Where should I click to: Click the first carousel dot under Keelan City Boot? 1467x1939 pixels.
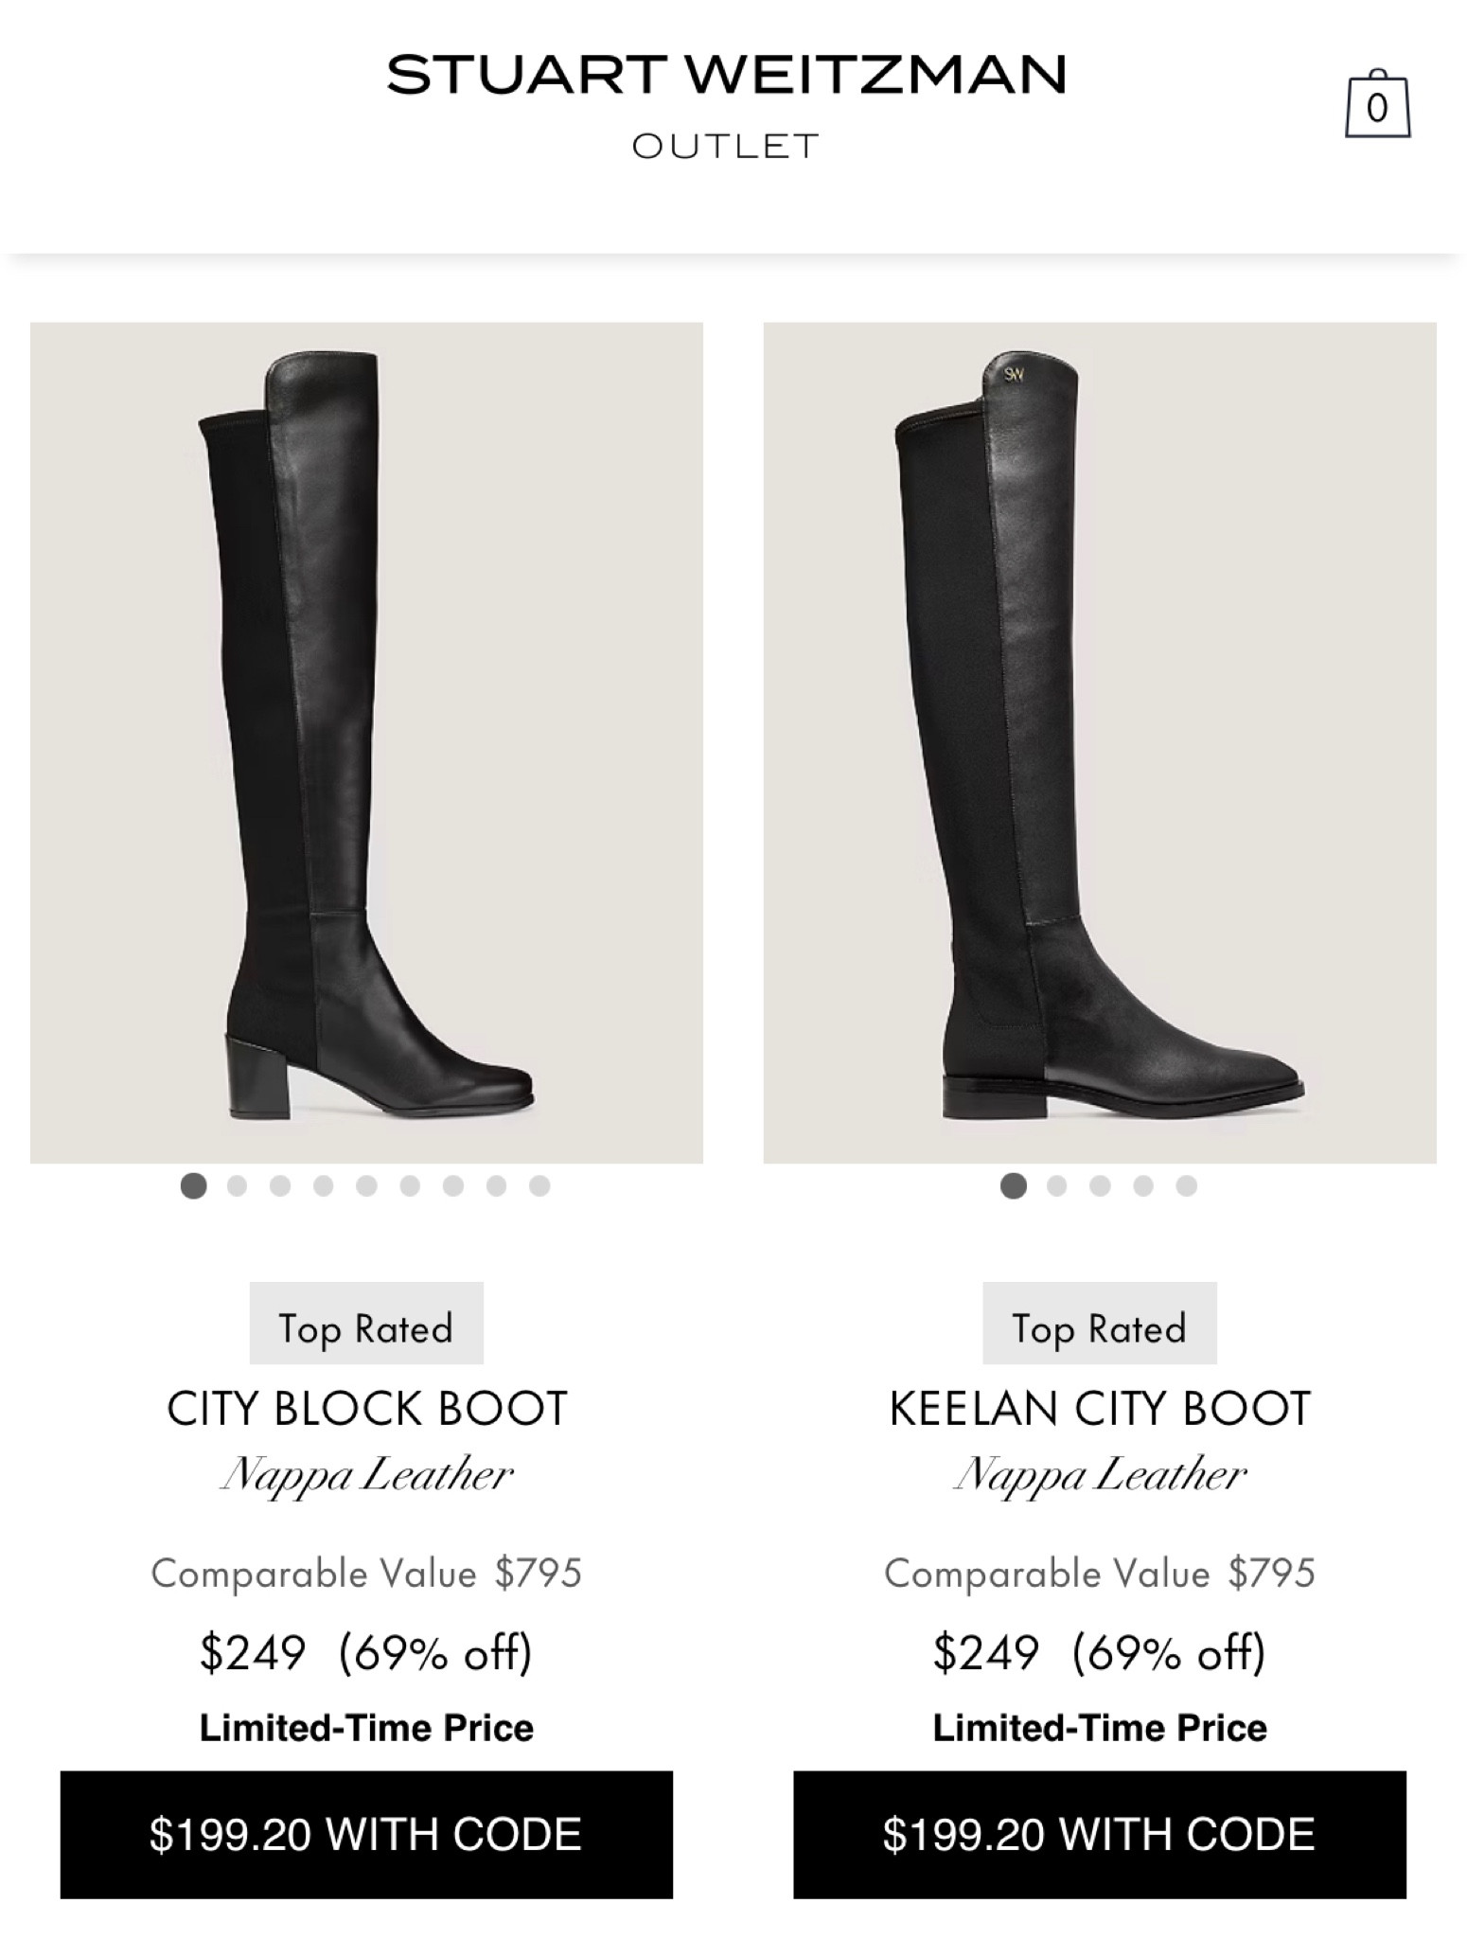[x=1014, y=1184]
